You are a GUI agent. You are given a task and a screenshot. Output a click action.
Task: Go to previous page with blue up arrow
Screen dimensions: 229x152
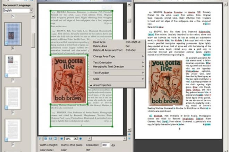point(129,134)
